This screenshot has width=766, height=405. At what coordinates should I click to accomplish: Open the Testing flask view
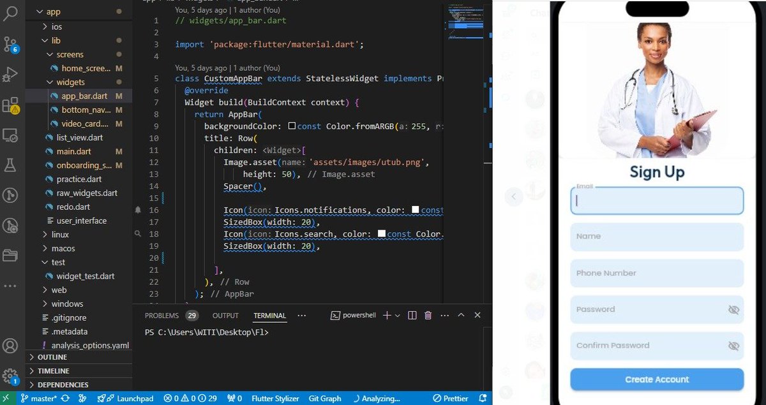click(x=10, y=165)
